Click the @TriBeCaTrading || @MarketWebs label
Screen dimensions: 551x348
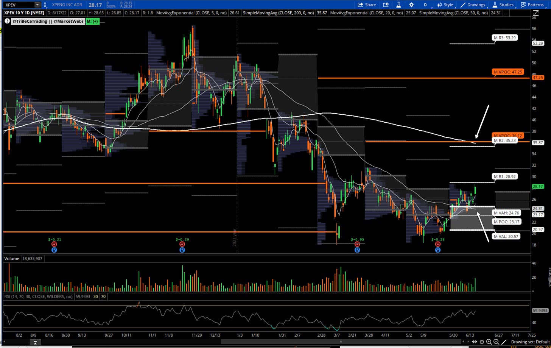(48, 21)
